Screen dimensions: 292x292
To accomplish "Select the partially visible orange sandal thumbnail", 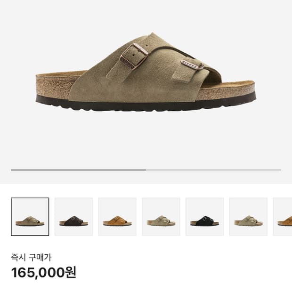I will click(x=283, y=217).
